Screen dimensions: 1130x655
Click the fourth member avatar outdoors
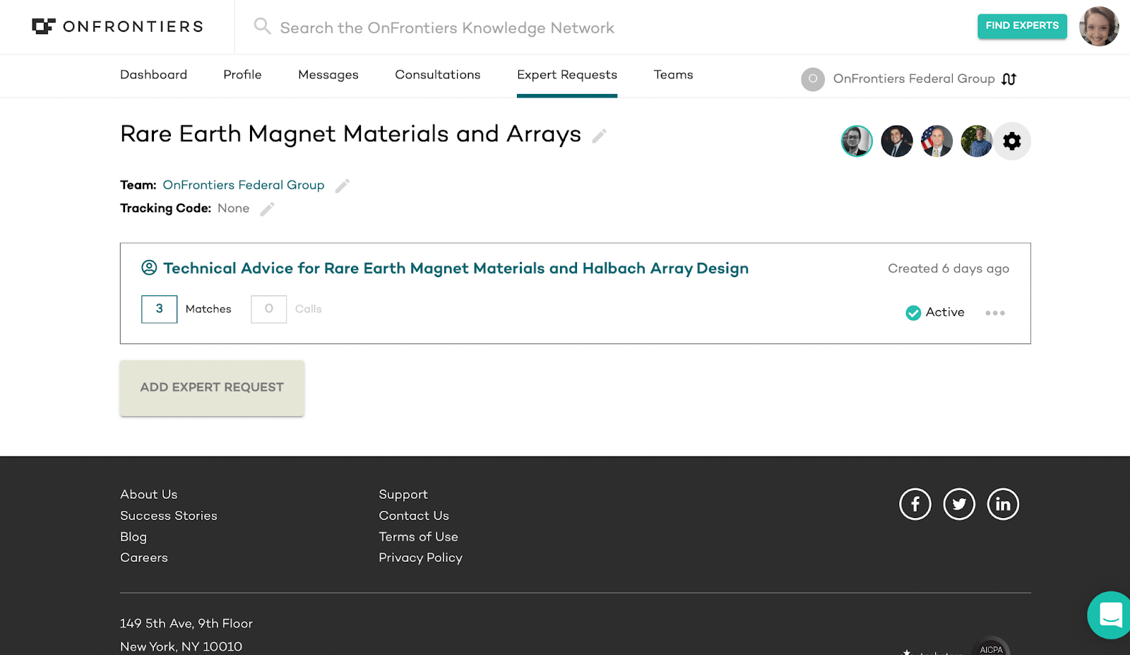pos(977,141)
